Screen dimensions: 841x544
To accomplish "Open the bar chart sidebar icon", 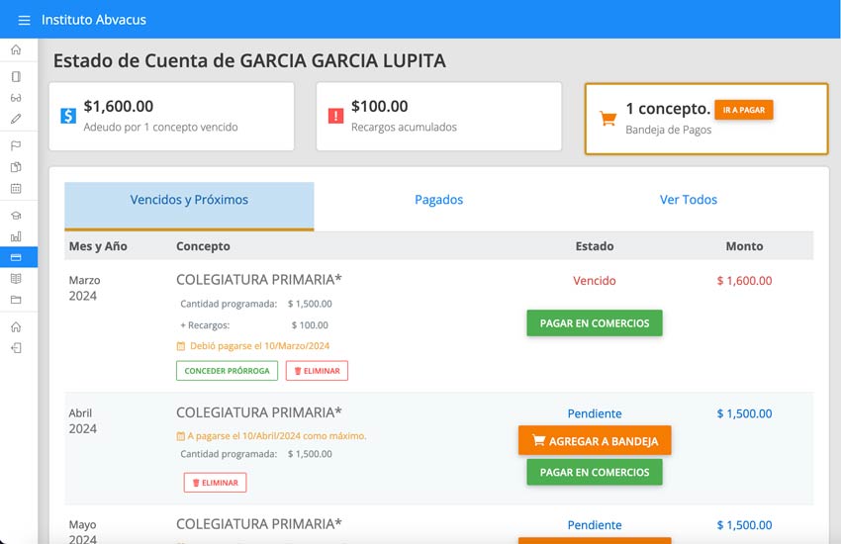I will pyautogui.click(x=16, y=236).
